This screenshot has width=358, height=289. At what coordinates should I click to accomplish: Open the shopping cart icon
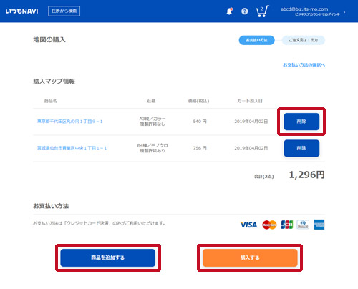pos(262,11)
